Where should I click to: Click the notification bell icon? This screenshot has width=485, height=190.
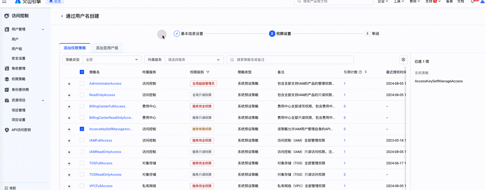tap(473, 1)
